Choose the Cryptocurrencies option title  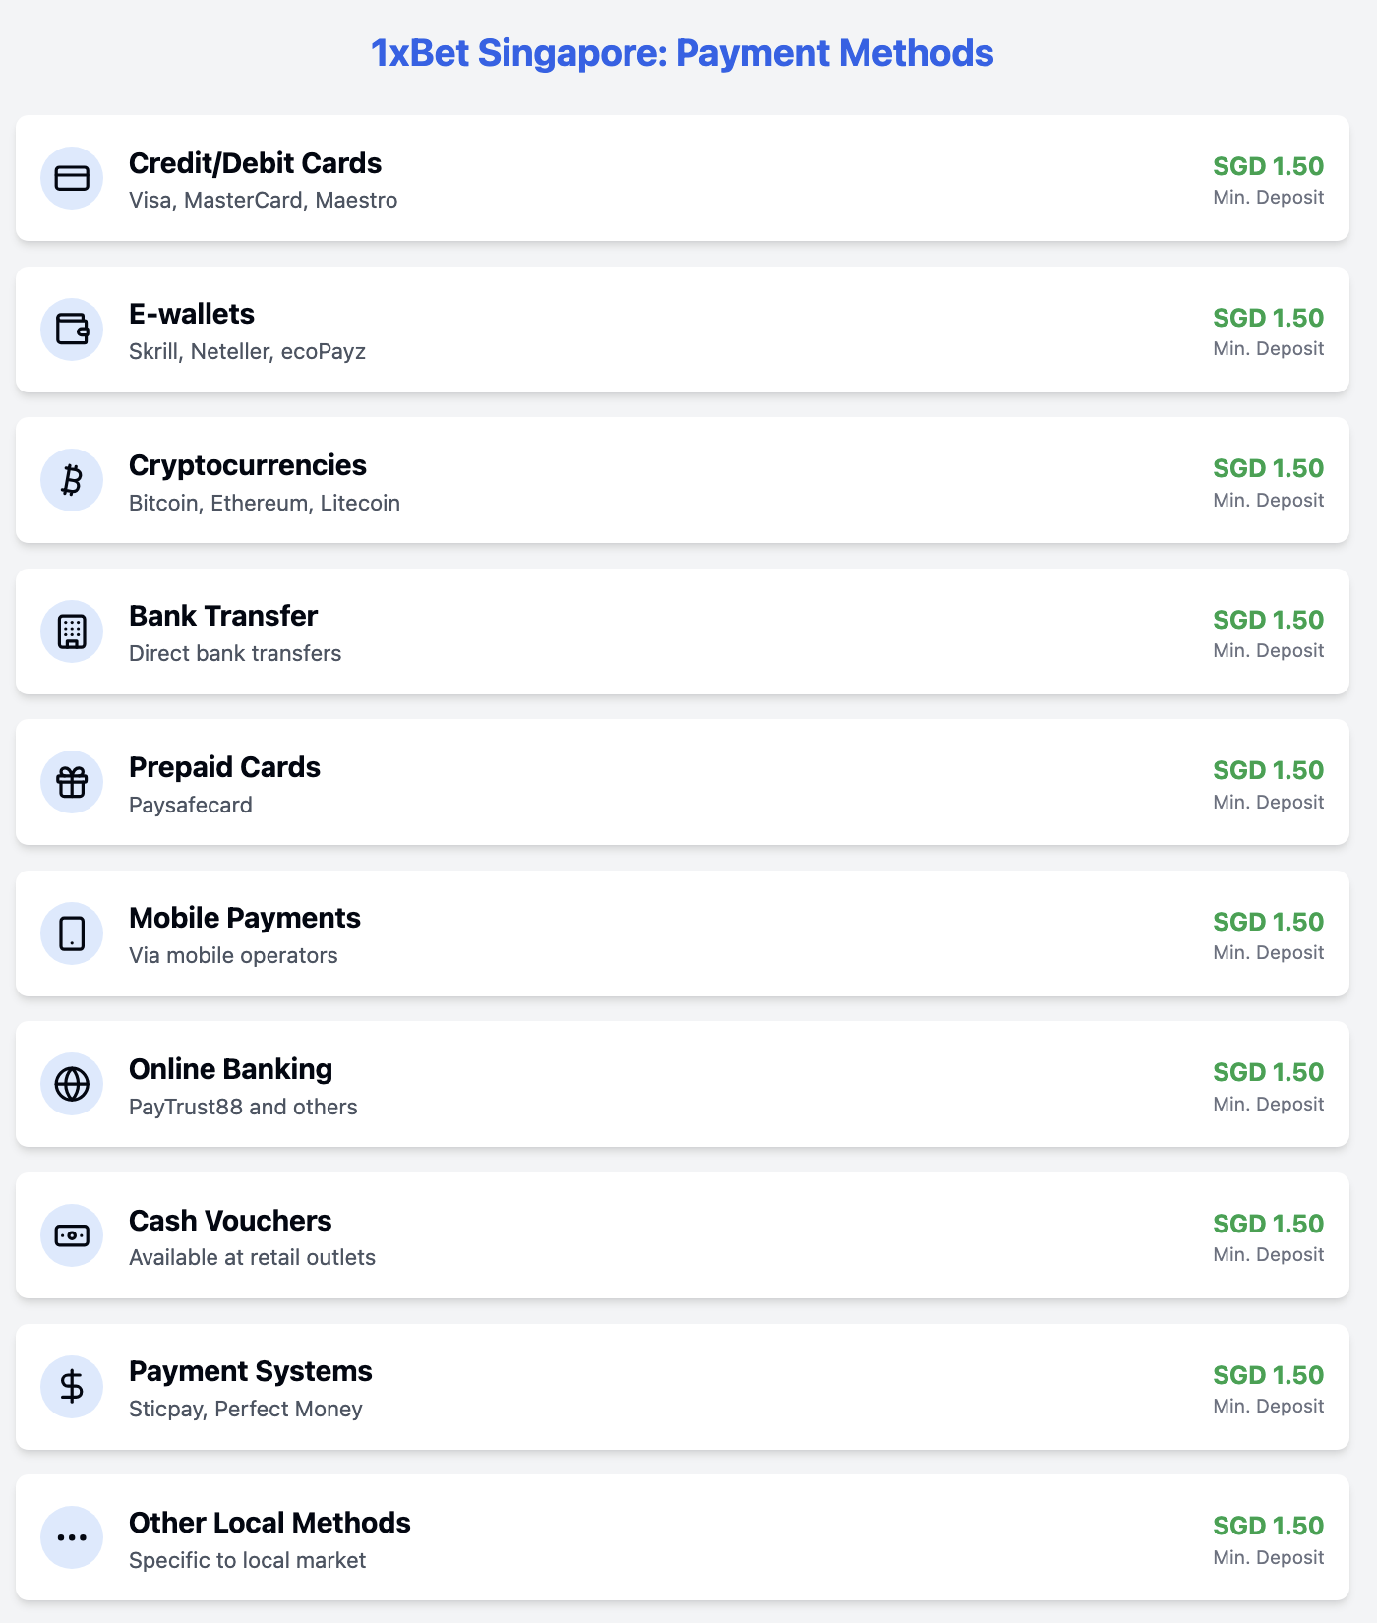[248, 465]
